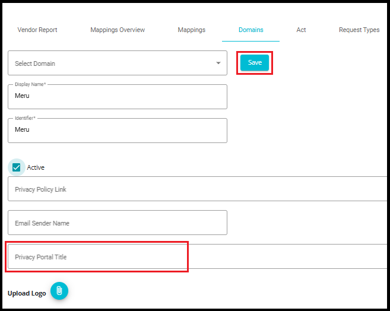
Task: Select the Domains tab
Action: click(251, 30)
